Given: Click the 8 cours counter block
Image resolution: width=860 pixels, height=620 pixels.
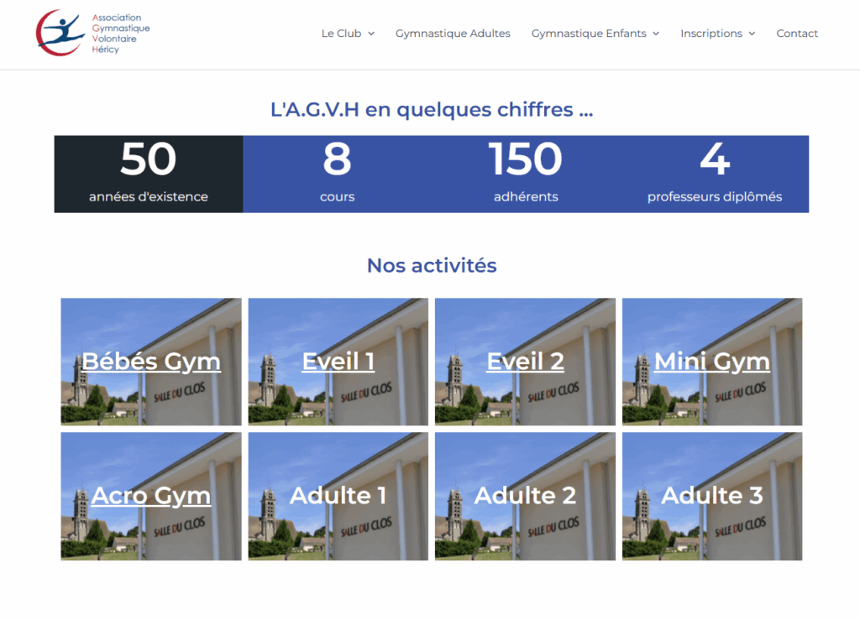Looking at the screenshot, I should point(337,174).
